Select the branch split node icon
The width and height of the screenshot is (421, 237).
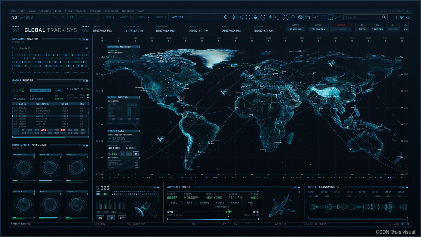[x=241, y=17]
